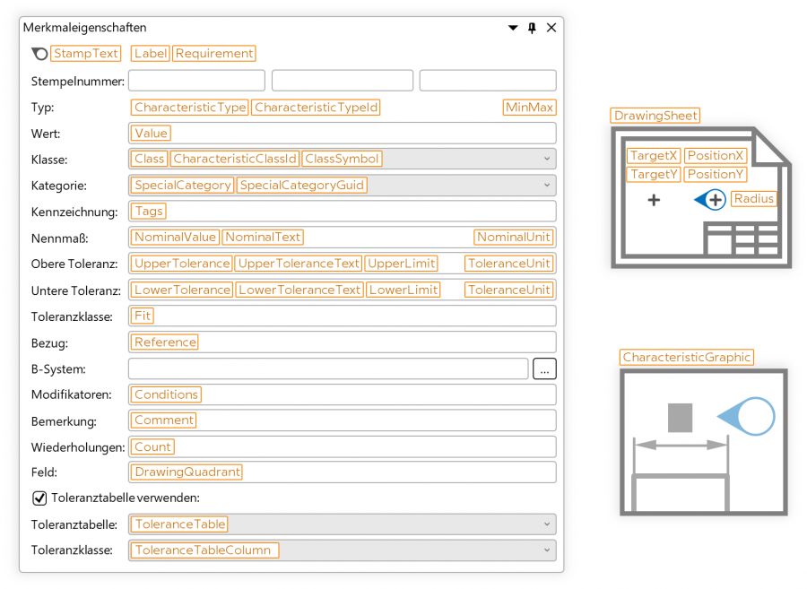Click the ToleranceUnit tag in Obere Toleranz row

tap(509, 264)
